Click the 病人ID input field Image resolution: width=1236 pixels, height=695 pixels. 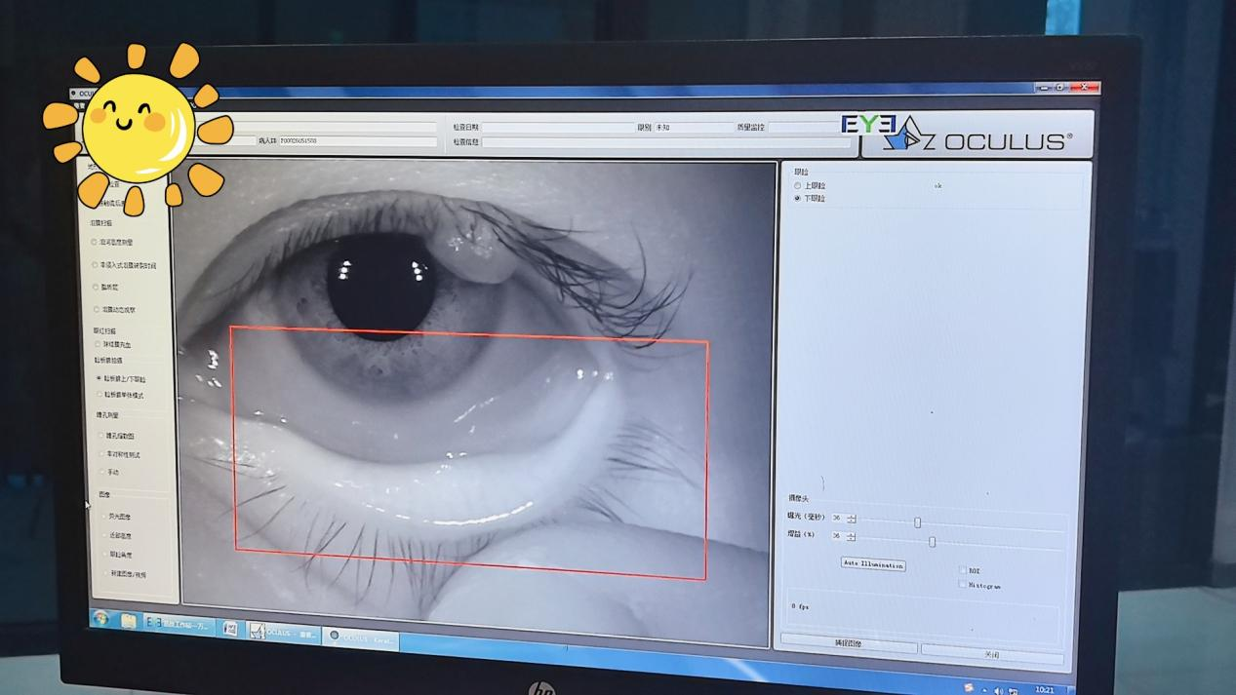357,141
